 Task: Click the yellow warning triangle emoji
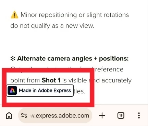coord(14,15)
